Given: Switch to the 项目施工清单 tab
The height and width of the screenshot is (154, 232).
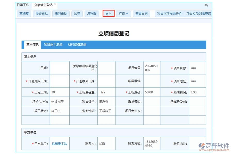Looking at the screenshot, I should pyautogui.click(x=53, y=44).
